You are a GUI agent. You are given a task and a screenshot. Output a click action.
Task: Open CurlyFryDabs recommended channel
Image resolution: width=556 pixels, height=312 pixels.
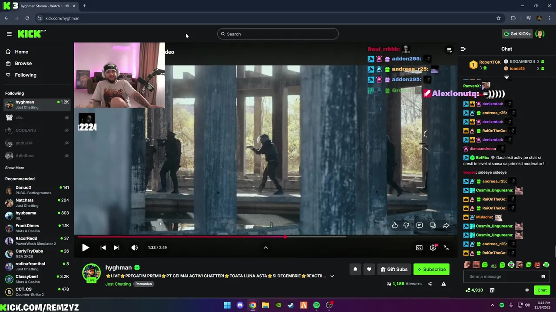click(x=37, y=253)
